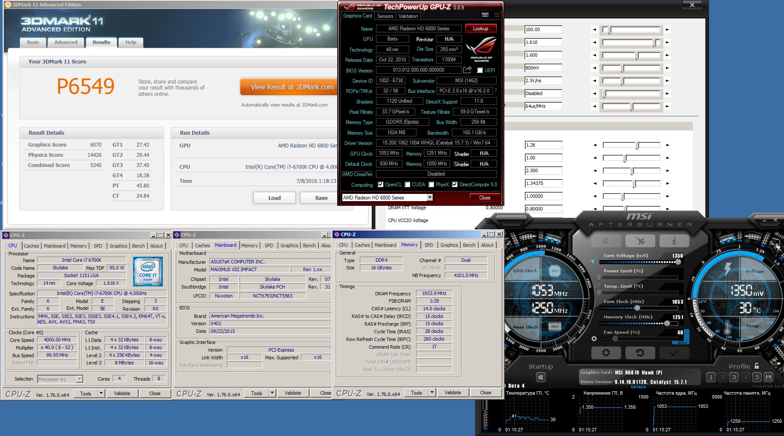
Task: Open the SPD tab in the CPU-Z Memory window
Action: (x=428, y=245)
